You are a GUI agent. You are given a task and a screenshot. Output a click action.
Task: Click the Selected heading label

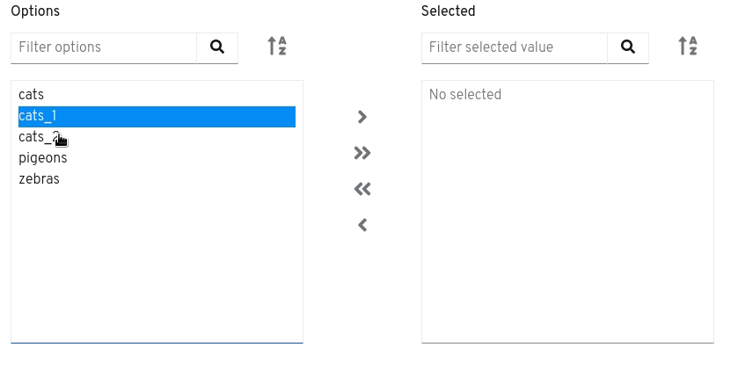(x=448, y=11)
